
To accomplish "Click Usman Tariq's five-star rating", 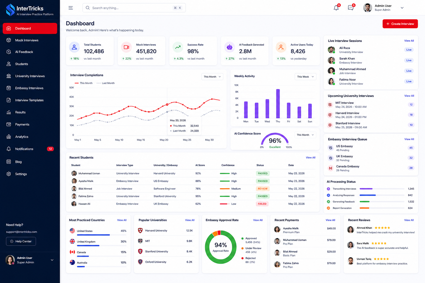I will [x=381, y=259].
